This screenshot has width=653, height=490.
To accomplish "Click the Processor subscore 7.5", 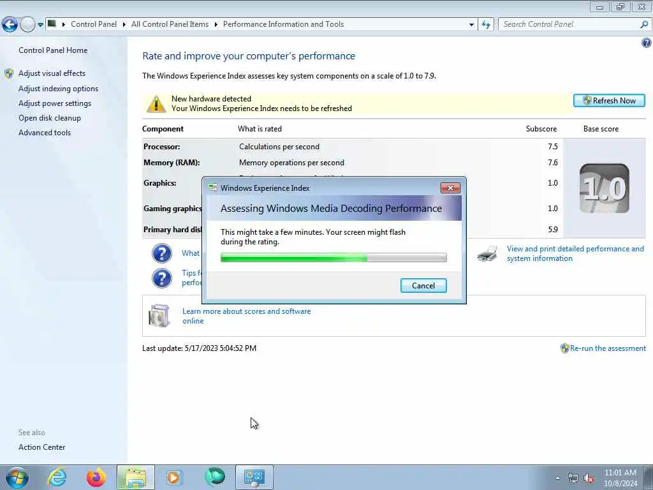I will point(553,147).
